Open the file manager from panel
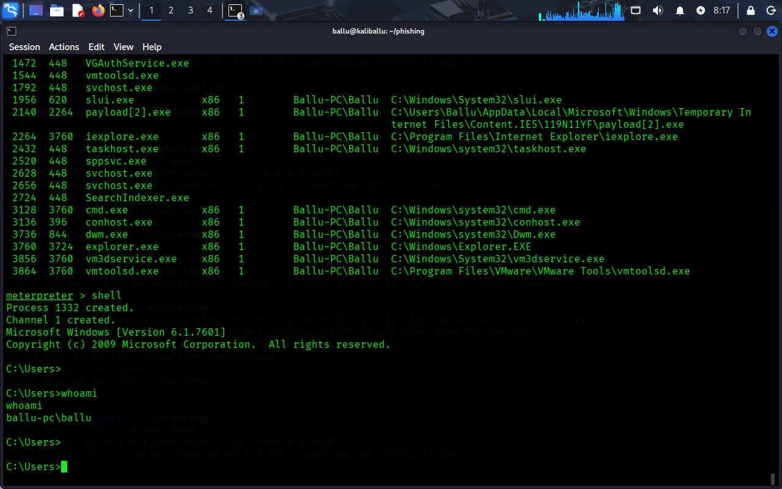The image size is (782, 489). click(57, 10)
